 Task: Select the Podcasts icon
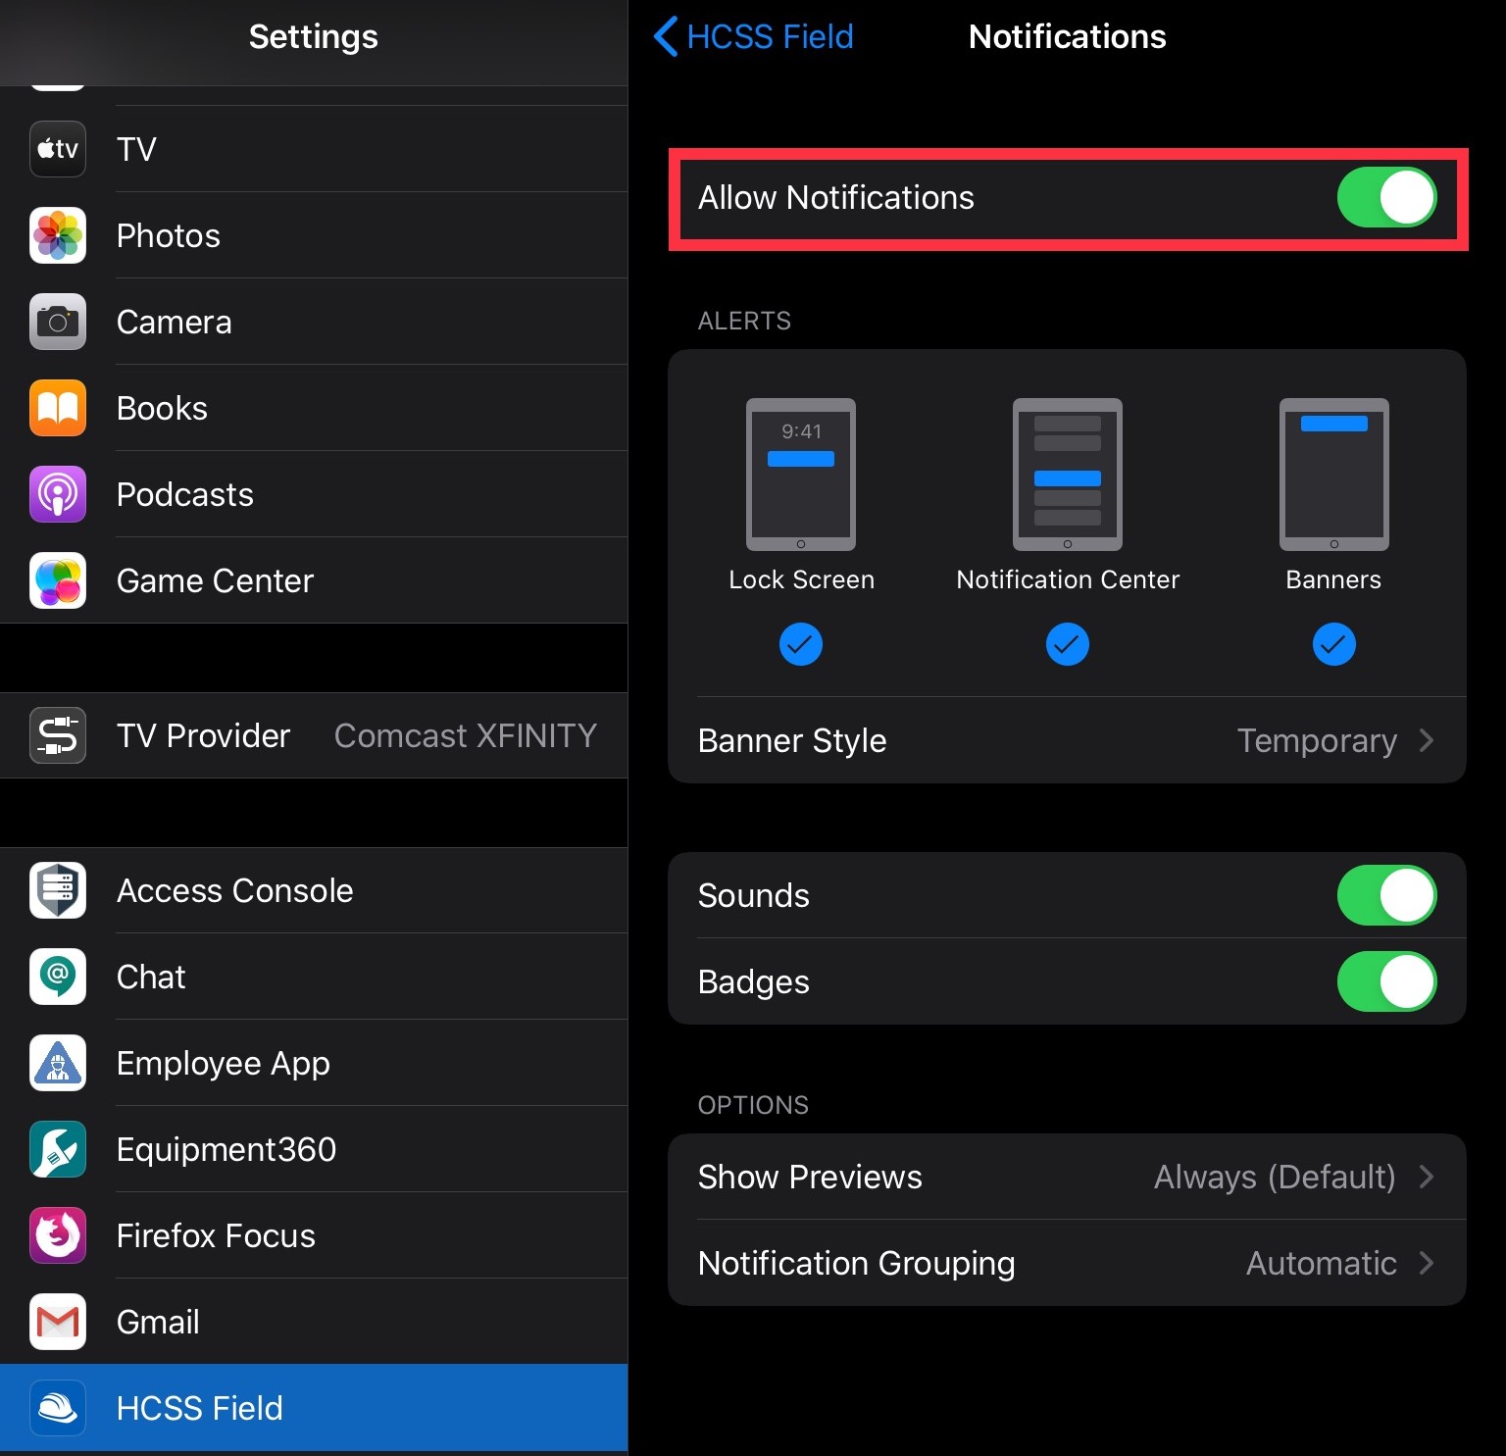click(x=57, y=494)
